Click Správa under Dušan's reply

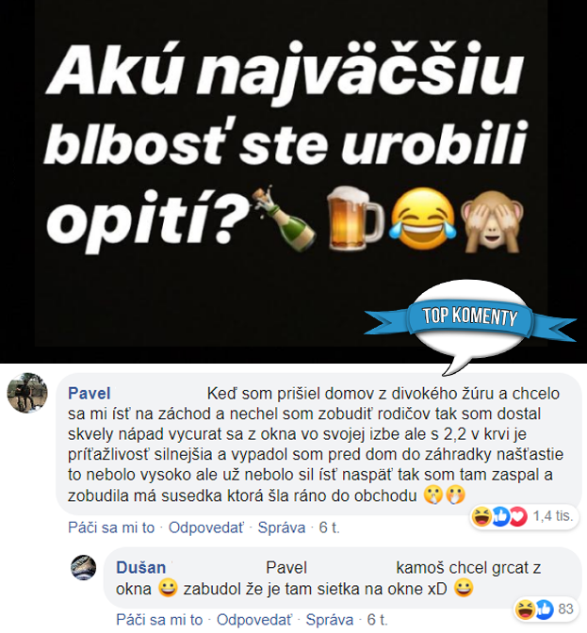tap(330, 620)
